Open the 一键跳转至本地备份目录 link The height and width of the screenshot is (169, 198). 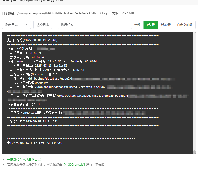pos(24,159)
